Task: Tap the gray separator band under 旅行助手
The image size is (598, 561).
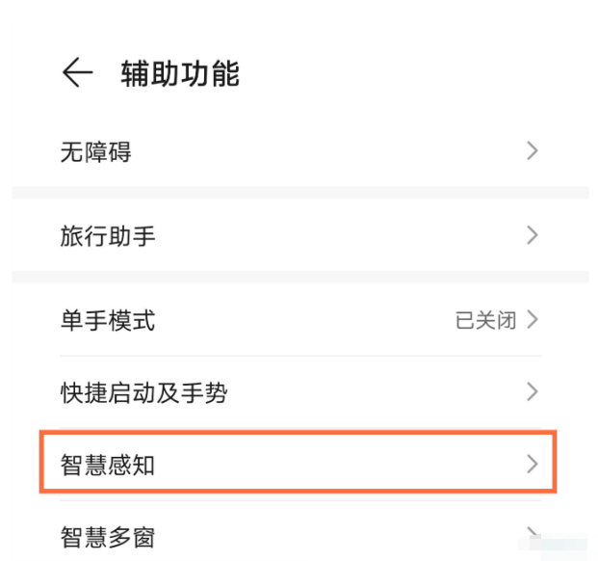Action: [300, 277]
